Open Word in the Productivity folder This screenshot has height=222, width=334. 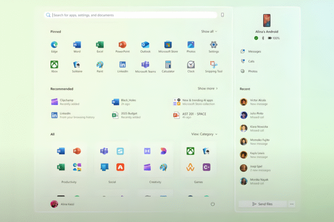click(x=61, y=151)
